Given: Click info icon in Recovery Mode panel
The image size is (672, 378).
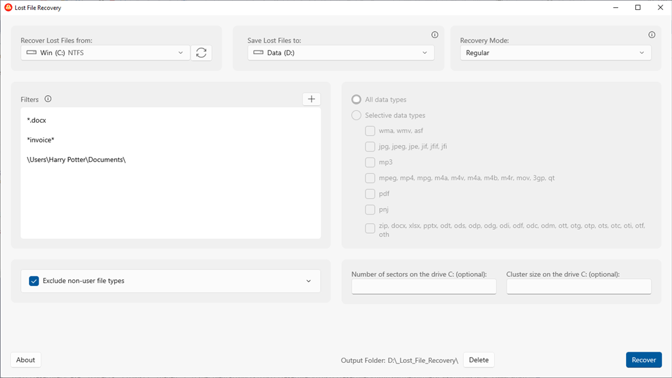Looking at the screenshot, I should point(652,35).
